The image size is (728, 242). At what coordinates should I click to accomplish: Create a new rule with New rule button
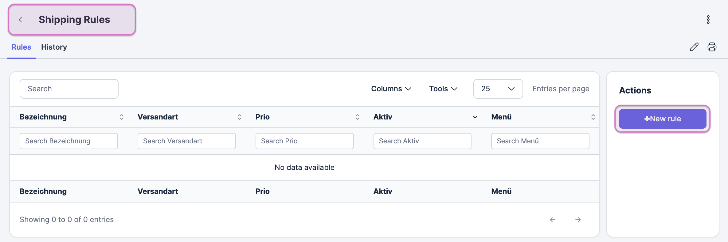662,119
